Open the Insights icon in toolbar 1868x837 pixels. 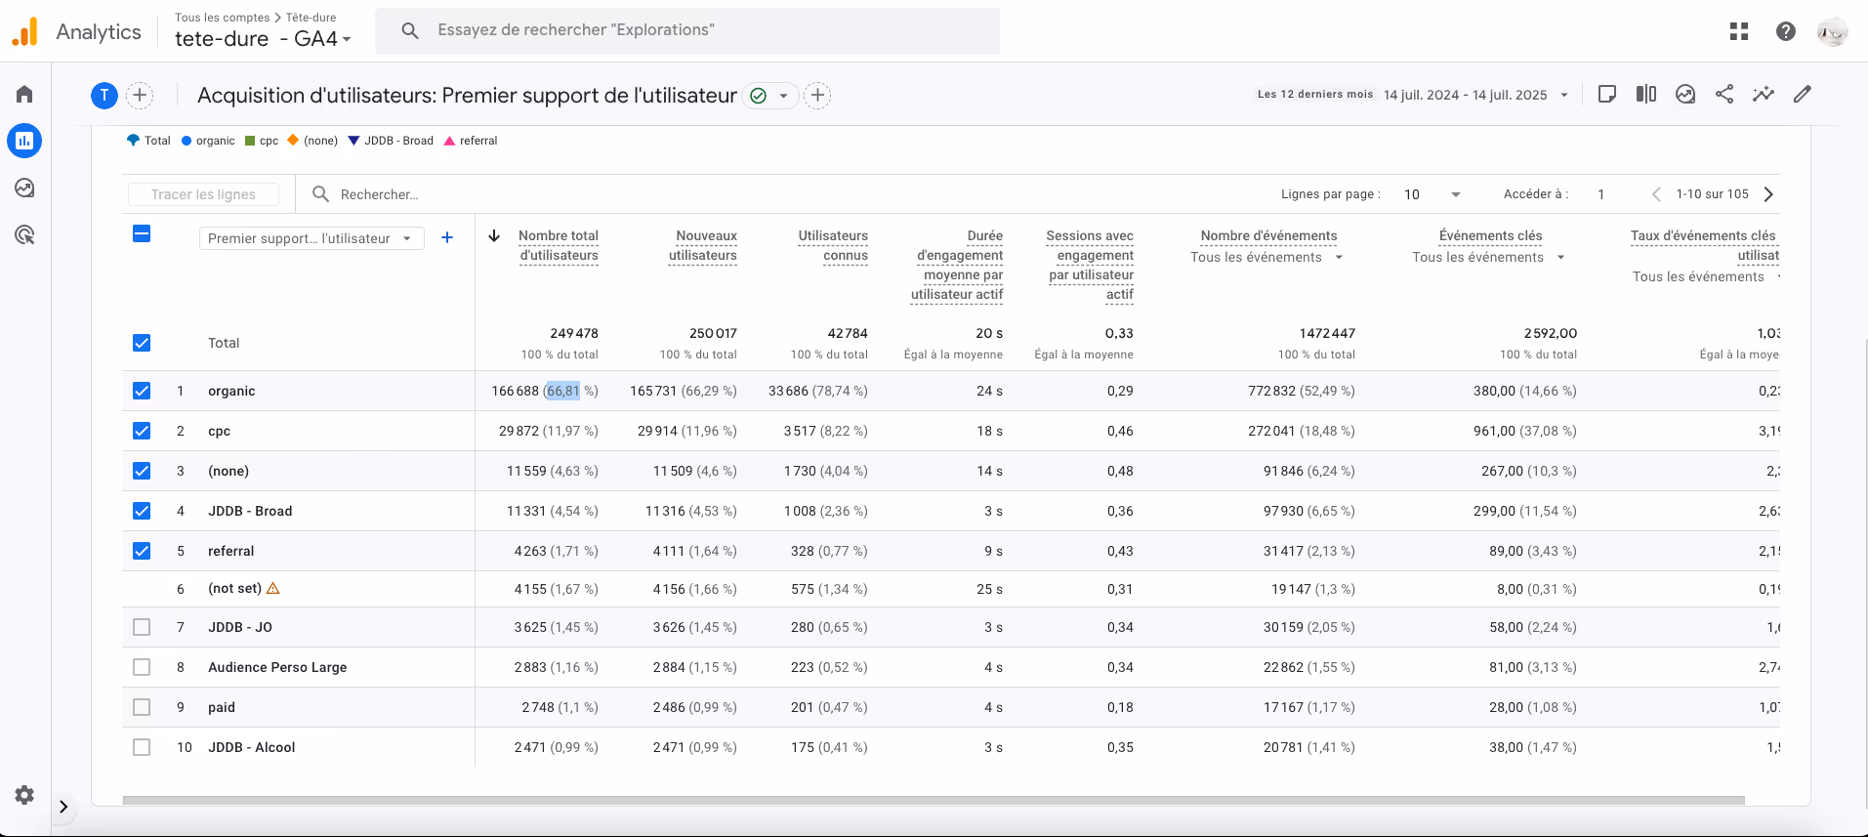pos(1685,94)
